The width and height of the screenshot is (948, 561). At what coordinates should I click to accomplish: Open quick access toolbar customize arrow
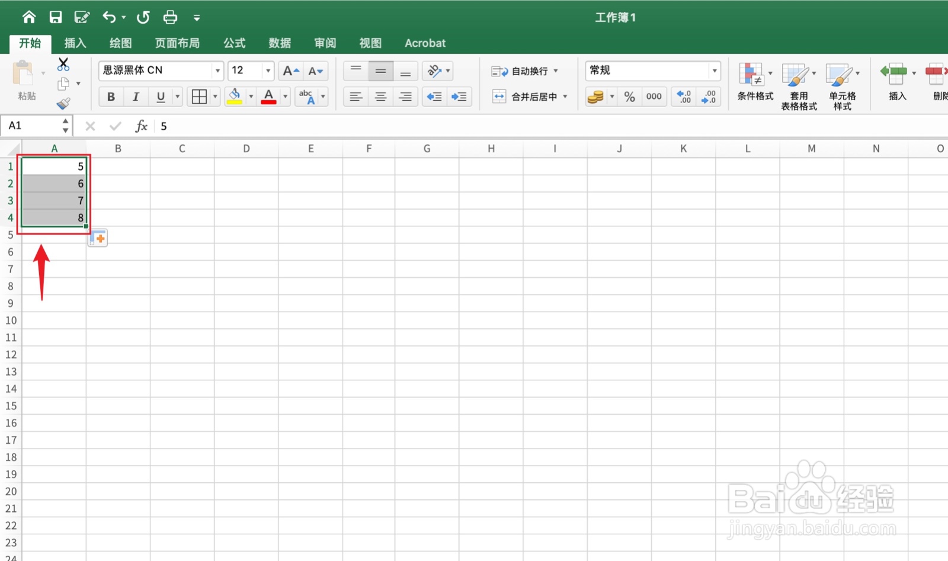click(x=197, y=18)
